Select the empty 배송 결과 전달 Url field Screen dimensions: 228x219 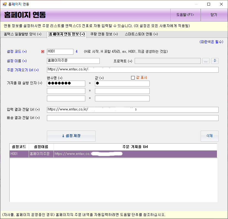pyautogui.click(x=132, y=118)
